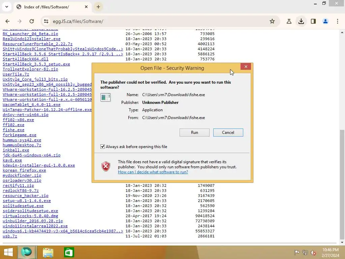Uncheck 'Always ask before opening this file'
This screenshot has height=259, width=345.
[x=102, y=146]
